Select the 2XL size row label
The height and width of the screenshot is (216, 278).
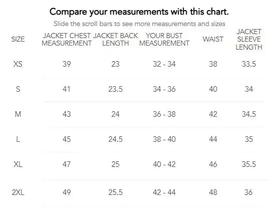tap(18, 192)
